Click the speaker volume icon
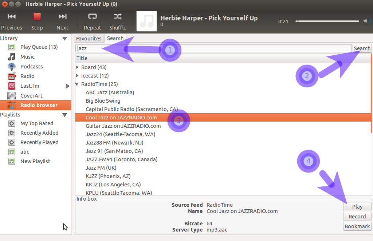Screen dimensions: 373x241 366,21
